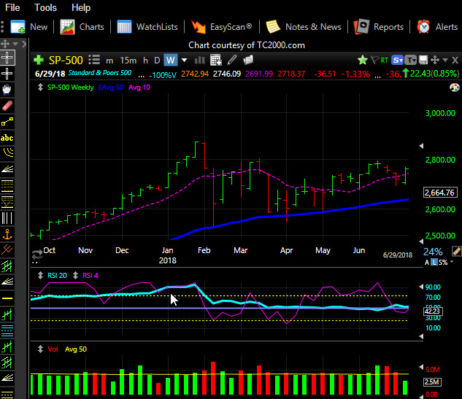
Task: Switch time frame to D (daily)
Action: point(157,61)
